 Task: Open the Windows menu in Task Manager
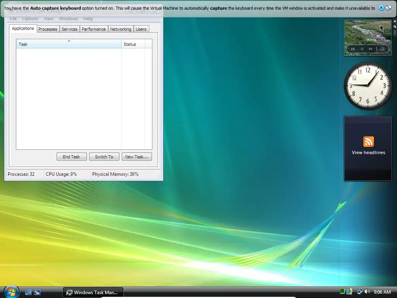68,19
